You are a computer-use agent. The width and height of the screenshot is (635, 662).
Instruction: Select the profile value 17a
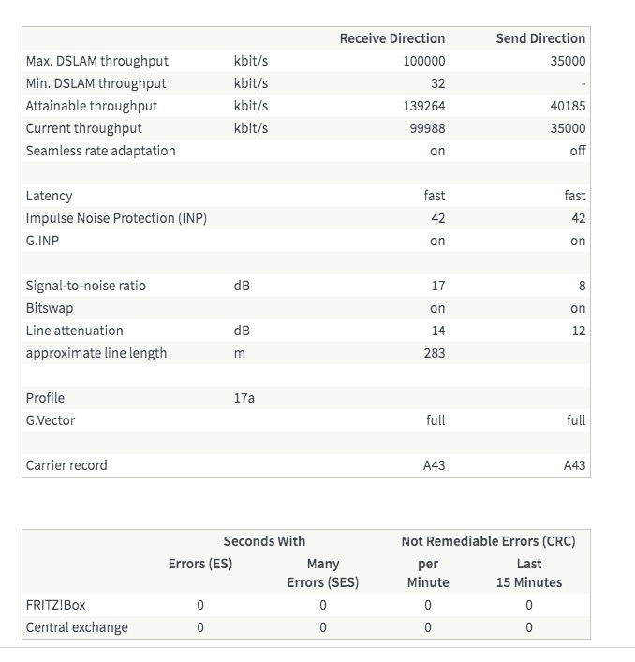(x=244, y=398)
